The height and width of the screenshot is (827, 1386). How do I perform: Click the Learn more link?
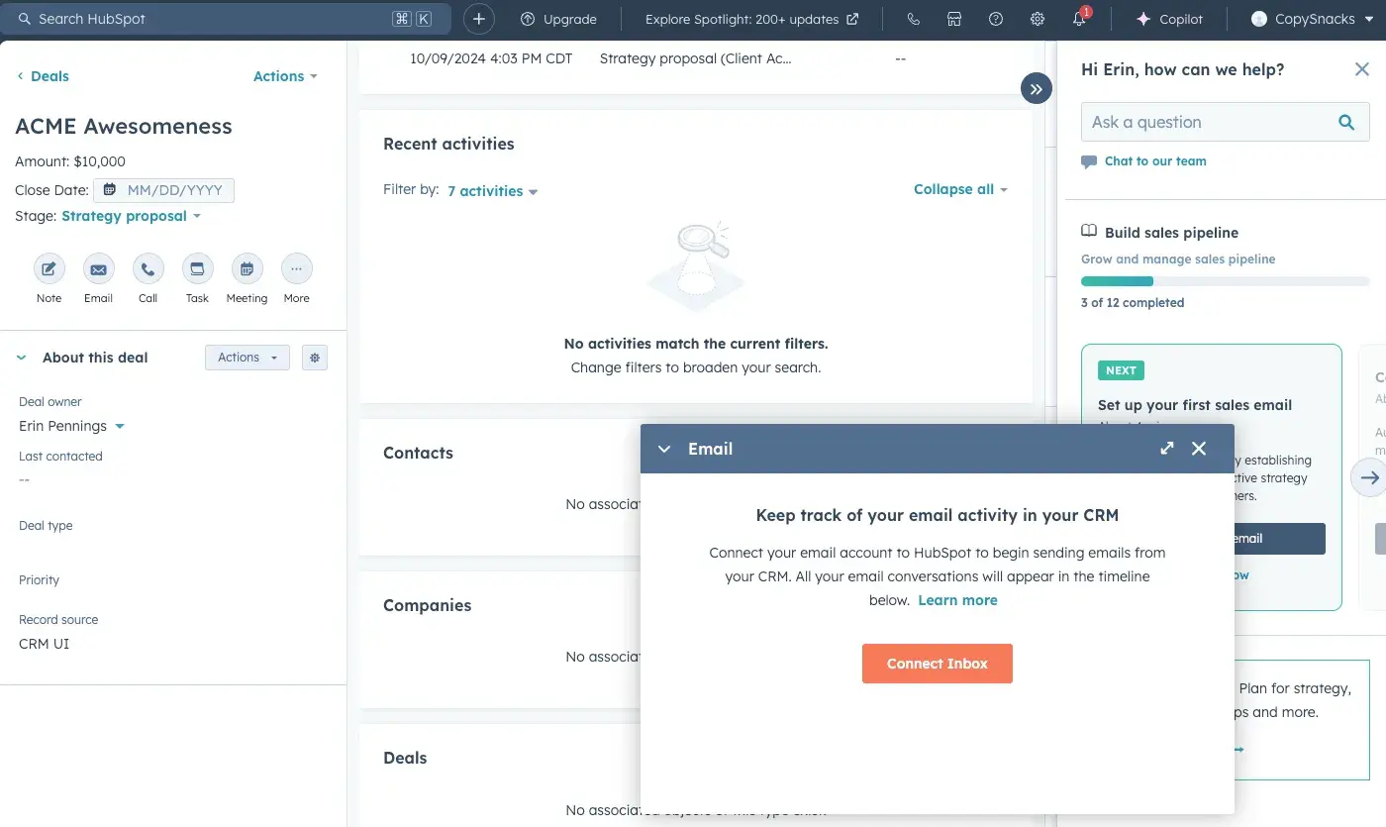pos(957,600)
